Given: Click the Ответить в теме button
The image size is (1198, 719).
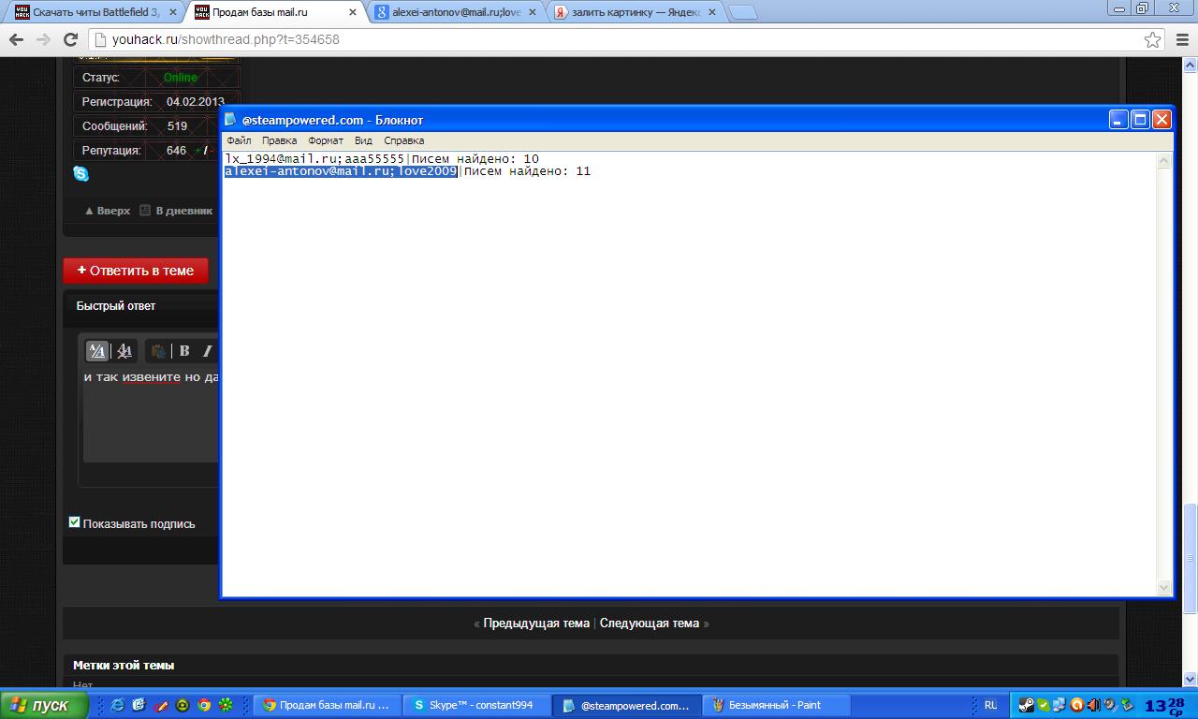Looking at the screenshot, I should click(x=136, y=271).
